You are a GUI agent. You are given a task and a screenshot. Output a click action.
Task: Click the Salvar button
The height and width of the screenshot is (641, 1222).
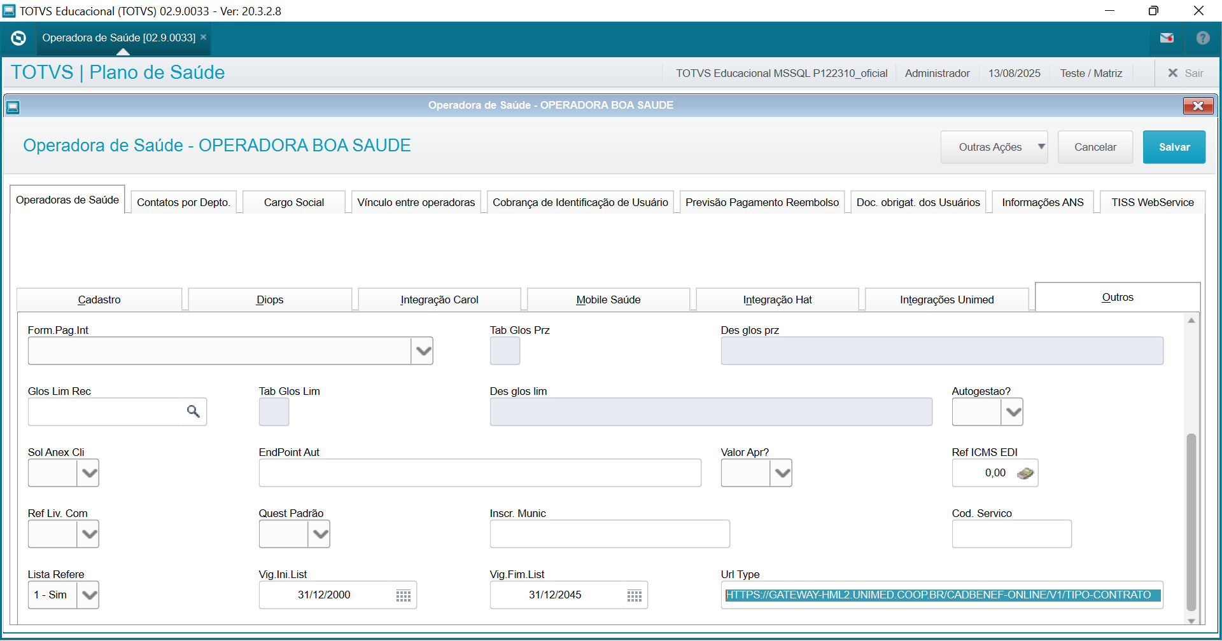coord(1174,147)
